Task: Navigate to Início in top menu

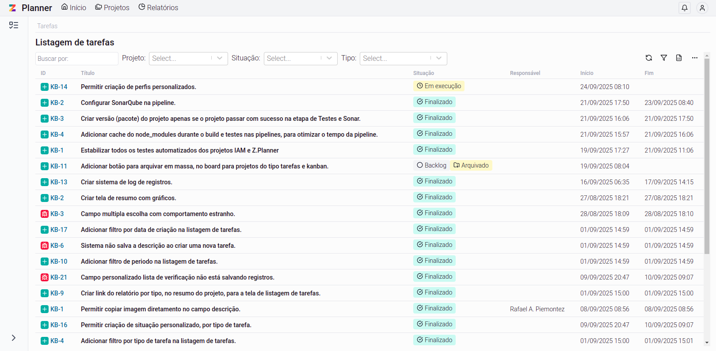Action: 74,7
